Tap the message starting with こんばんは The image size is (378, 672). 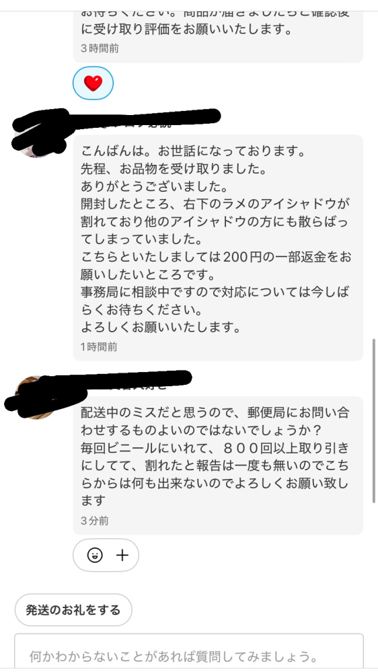218,248
